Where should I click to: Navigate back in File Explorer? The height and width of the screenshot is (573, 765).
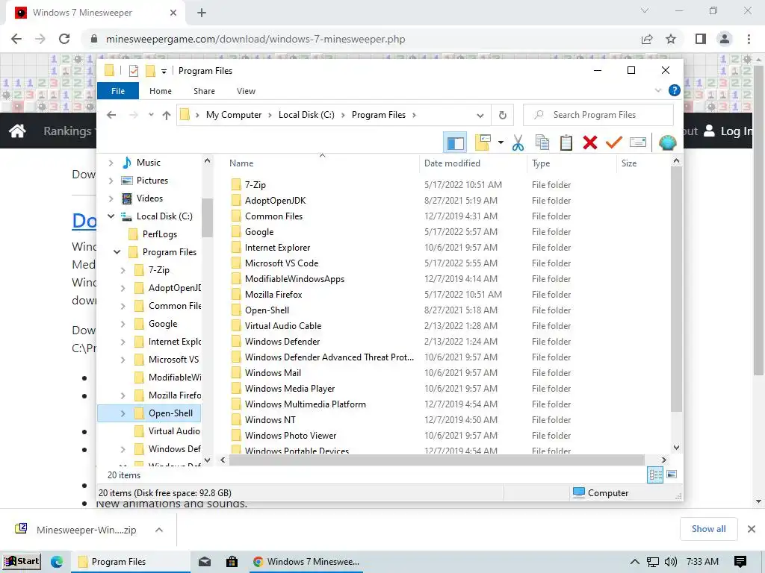point(111,115)
